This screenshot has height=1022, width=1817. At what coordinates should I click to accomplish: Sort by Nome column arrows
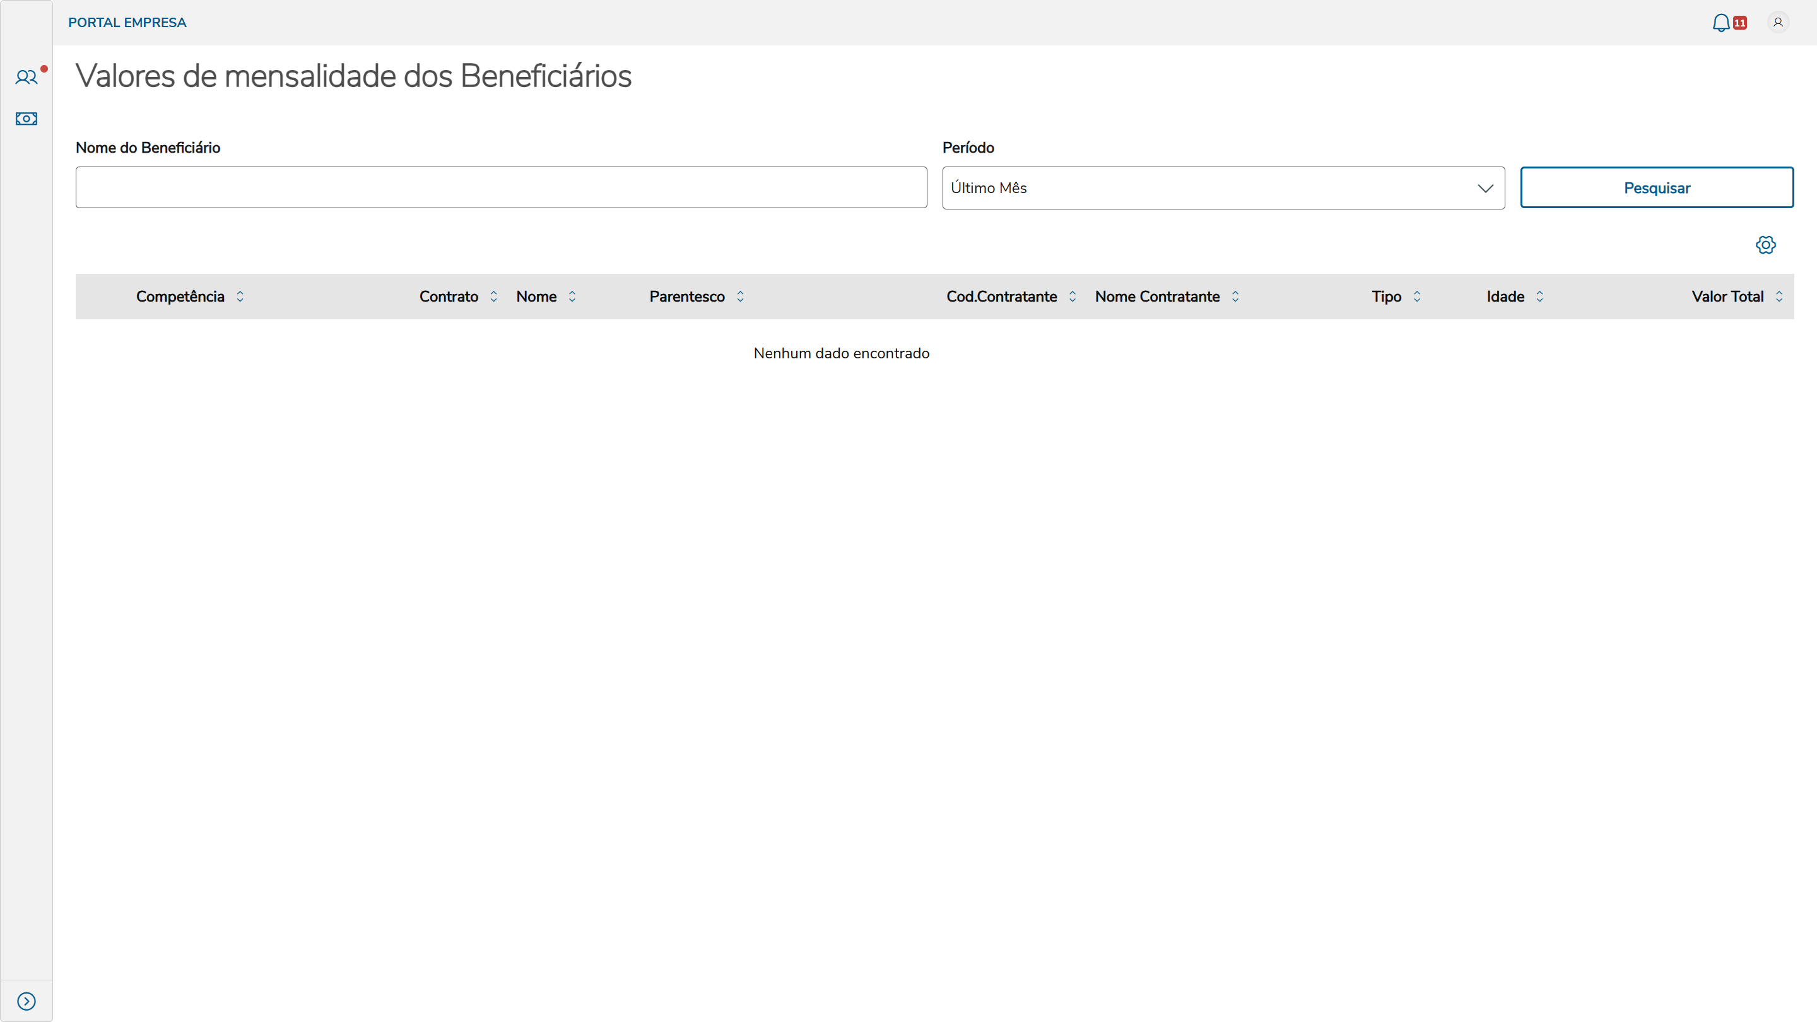pyautogui.click(x=572, y=297)
